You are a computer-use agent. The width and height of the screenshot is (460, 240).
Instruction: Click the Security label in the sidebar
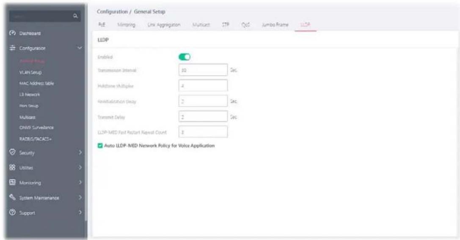(27, 153)
